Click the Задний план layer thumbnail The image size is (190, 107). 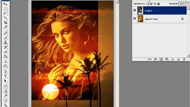[140, 19]
